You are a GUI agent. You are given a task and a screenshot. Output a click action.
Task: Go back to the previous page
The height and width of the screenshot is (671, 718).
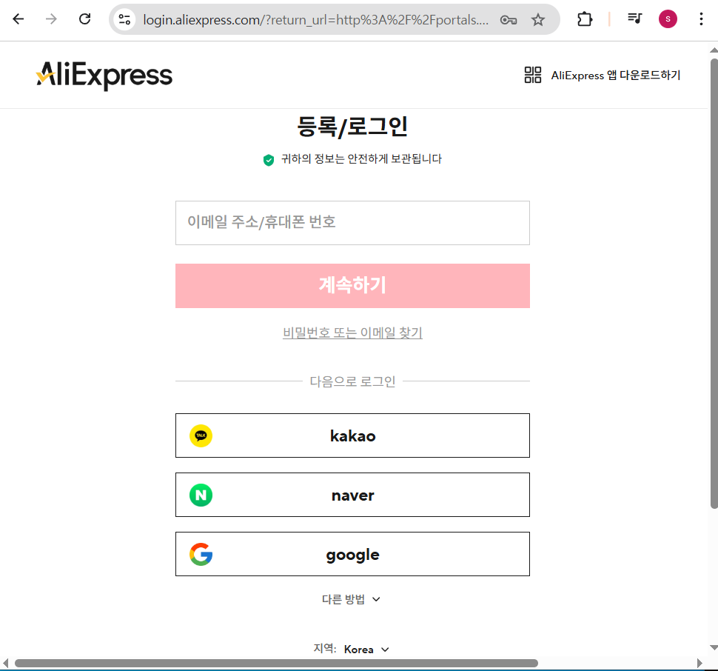(x=19, y=19)
